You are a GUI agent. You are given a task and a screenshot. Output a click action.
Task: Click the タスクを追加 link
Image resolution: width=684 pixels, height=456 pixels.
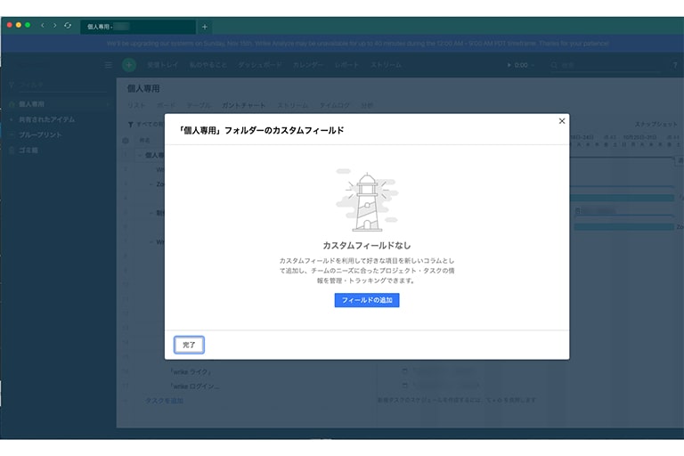(164, 401)
